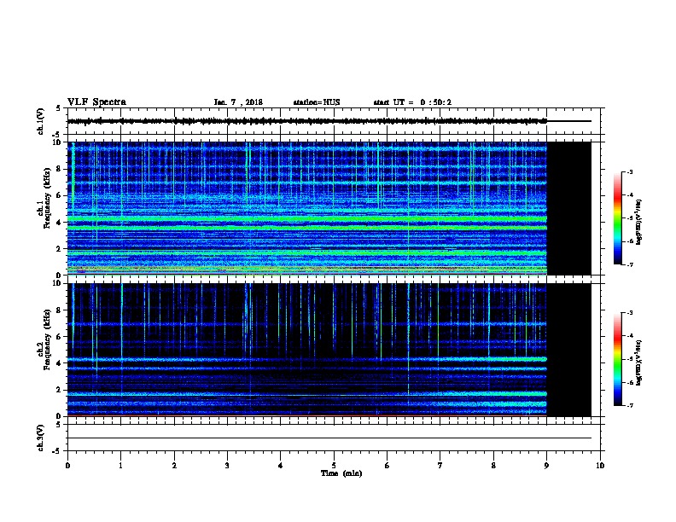This screenshot has width=676, height=522.
Task: Click the 'ch.1(V)' waveform axis label
Action: coord(41,121)
